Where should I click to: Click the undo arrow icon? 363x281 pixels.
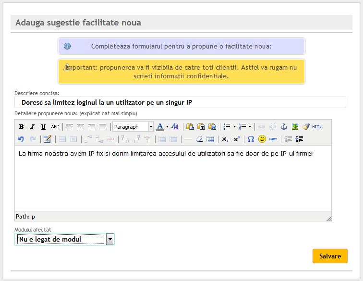(x=21, y=139)
